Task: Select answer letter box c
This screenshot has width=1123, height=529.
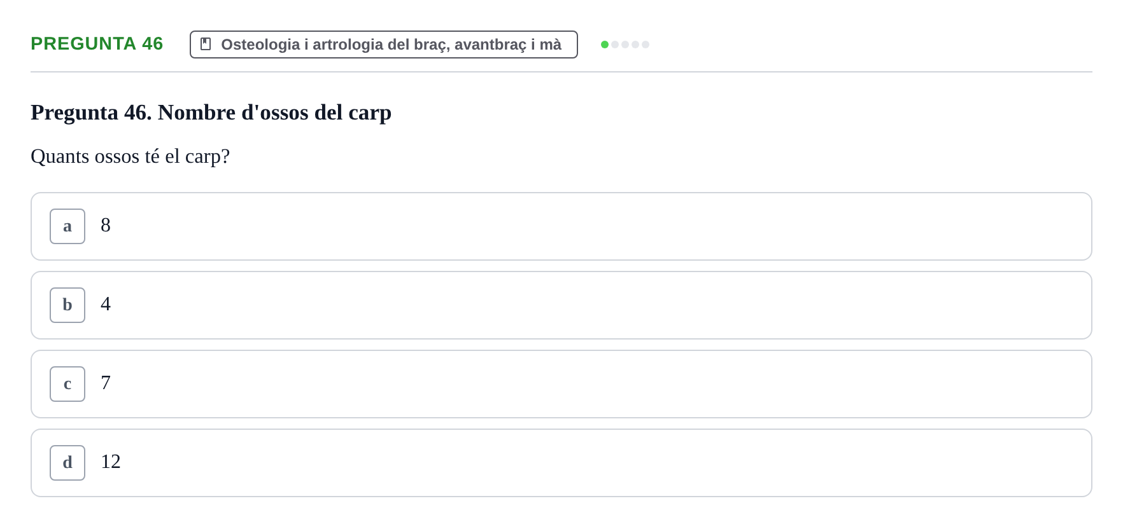Action: click(67, 384)
